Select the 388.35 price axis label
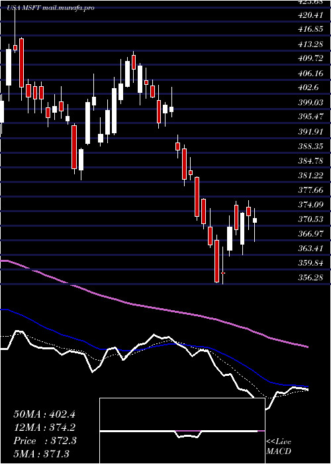Viewport: 331px width, 464px height. point(310,146)
